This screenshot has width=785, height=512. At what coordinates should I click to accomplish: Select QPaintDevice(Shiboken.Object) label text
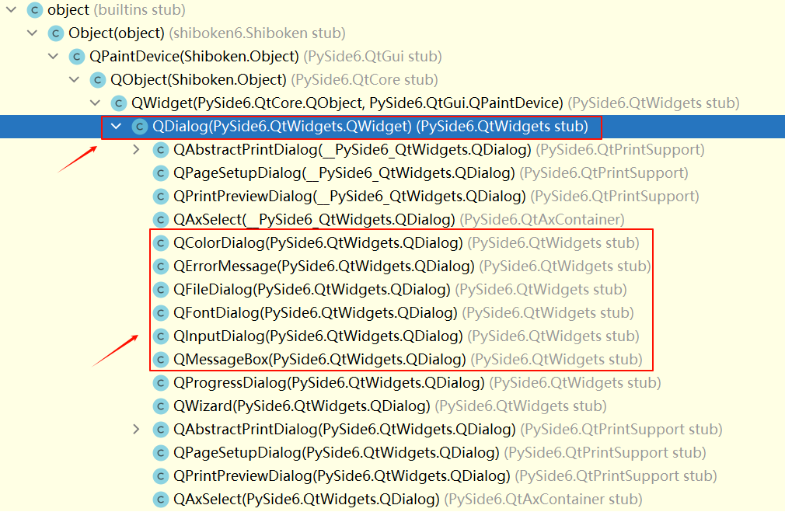pyautogui.click(x=194, y=57)
